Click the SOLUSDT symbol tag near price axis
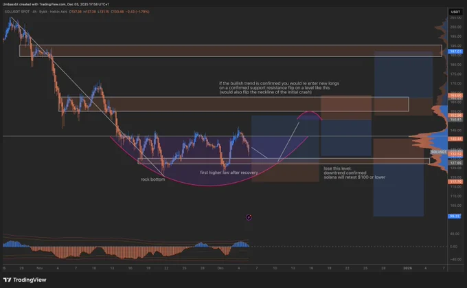The width and height of the screenshot is (467, 288). pyautogui.click(x=439, y=152)
